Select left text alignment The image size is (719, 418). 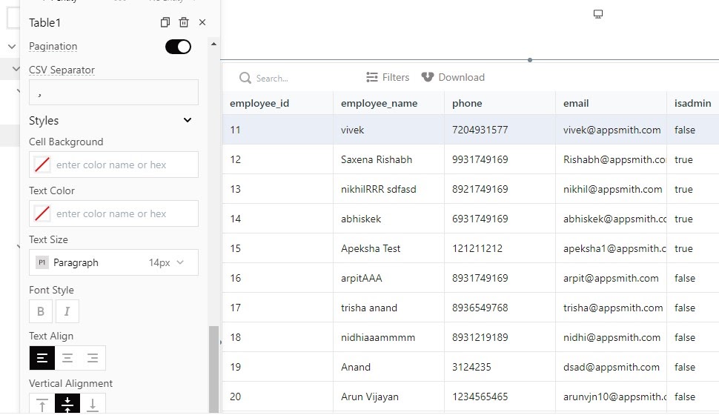click(x=42, y=358)
